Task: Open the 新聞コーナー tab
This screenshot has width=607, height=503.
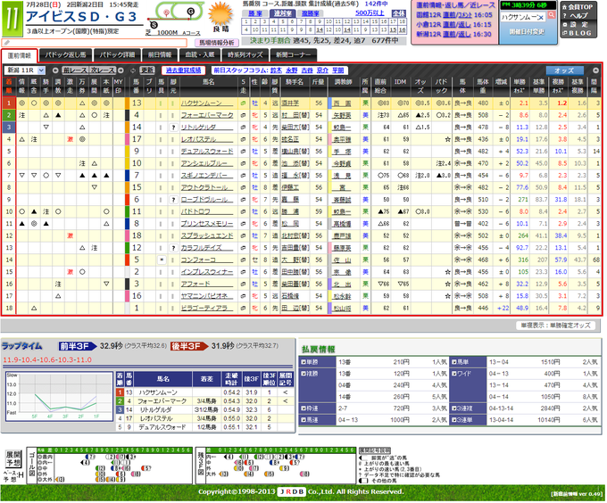Action: (x=293, y=55)
